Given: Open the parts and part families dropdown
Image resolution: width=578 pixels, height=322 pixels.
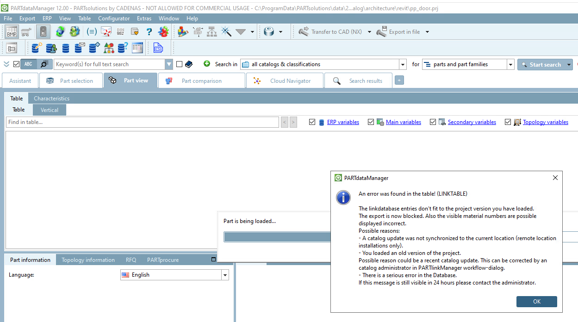Looking at the screenshot, I should tap(510, 64).
